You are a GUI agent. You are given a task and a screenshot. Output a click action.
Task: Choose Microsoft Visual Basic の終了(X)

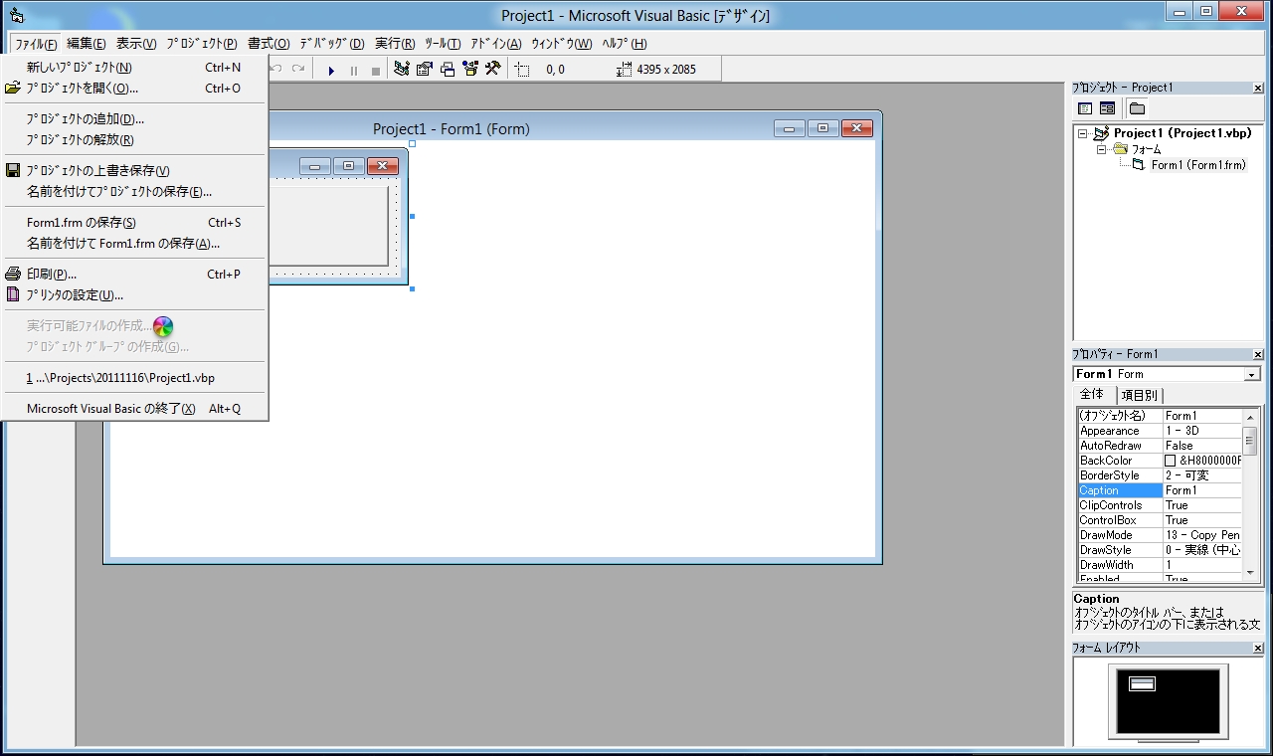(x=134, y=409)
